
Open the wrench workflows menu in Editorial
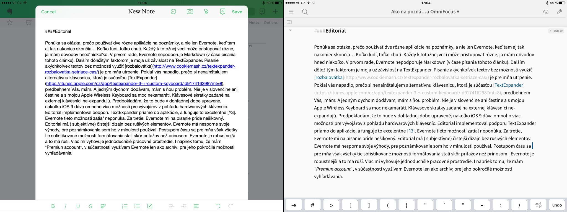(560, 12)
